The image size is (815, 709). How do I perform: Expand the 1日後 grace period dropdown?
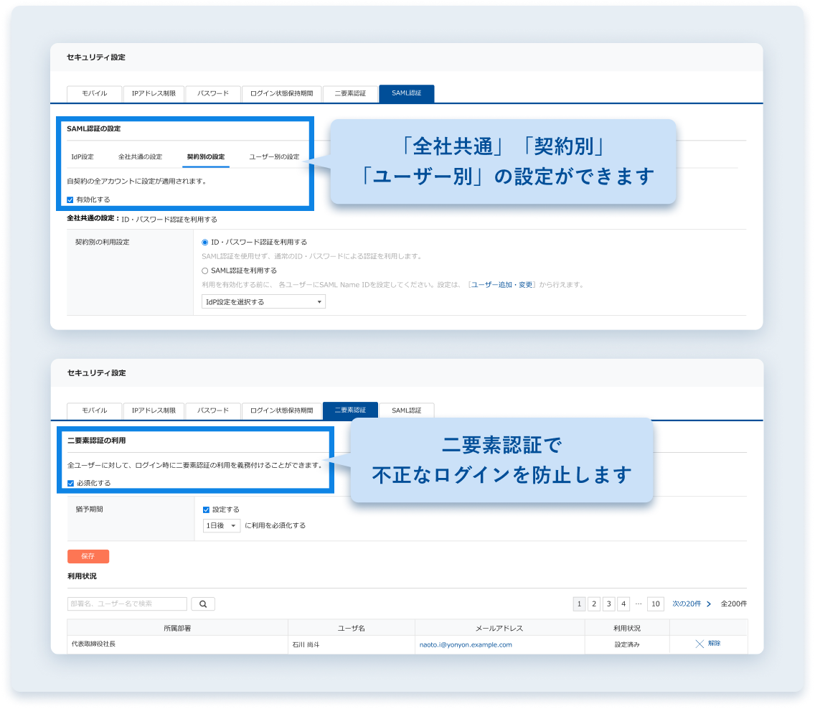coord(222,526)
